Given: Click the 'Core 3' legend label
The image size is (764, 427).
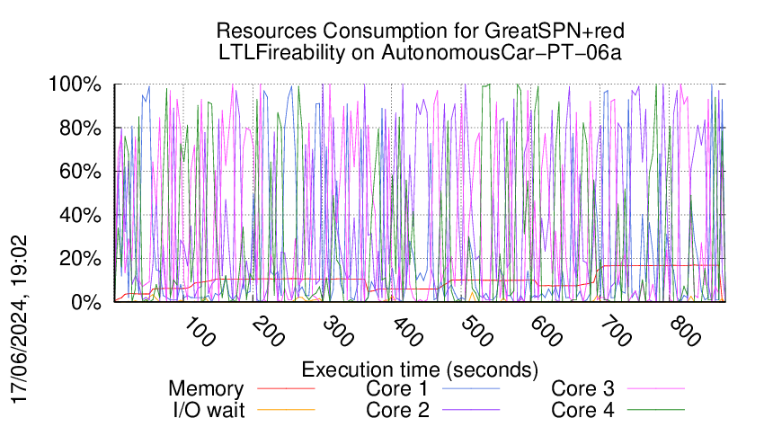Looking at the screenshot, I should coord(582,388).
